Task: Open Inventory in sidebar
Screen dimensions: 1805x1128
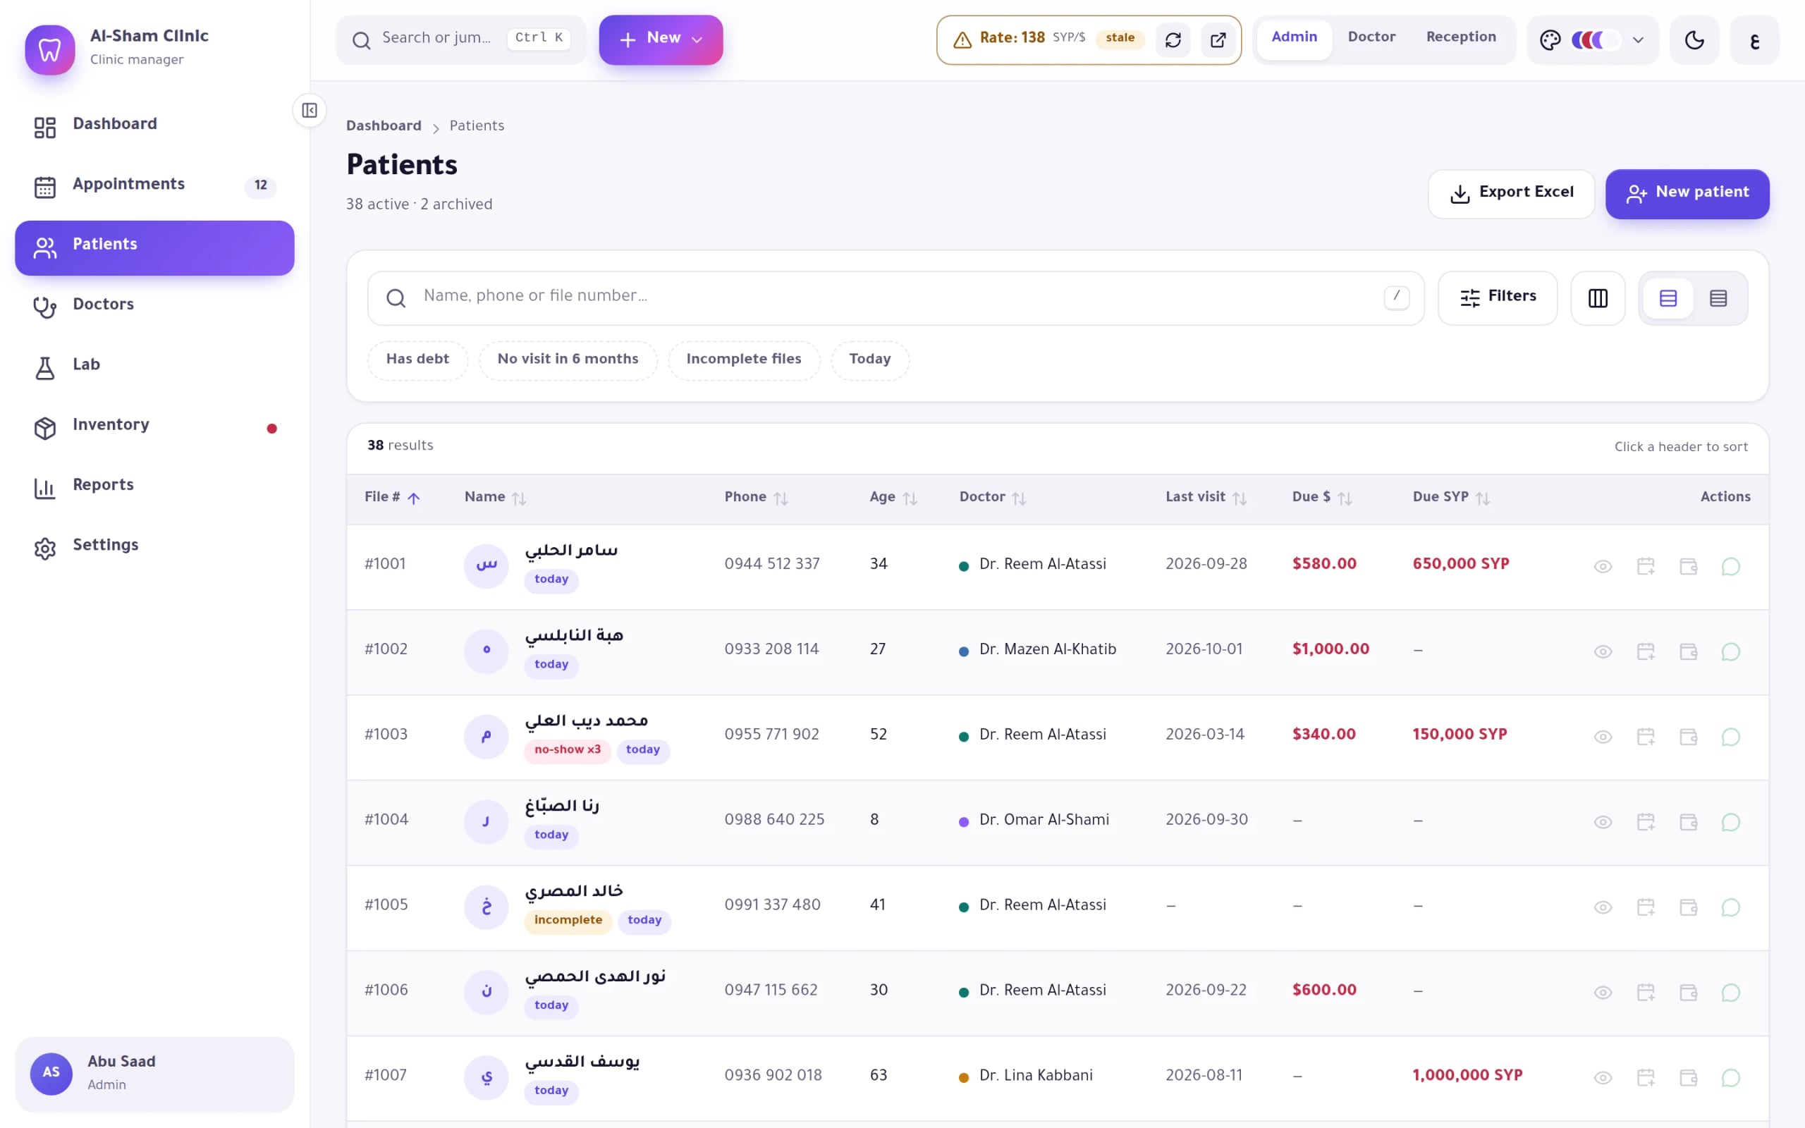Action: (x=154, y=428)
